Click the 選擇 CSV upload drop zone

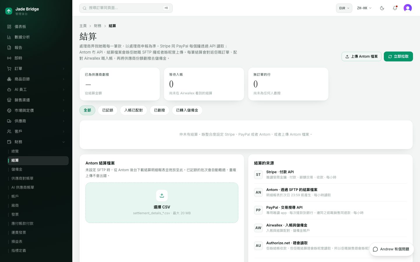[162, 203]
